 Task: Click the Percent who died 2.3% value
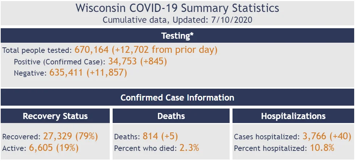click(189, 148)
